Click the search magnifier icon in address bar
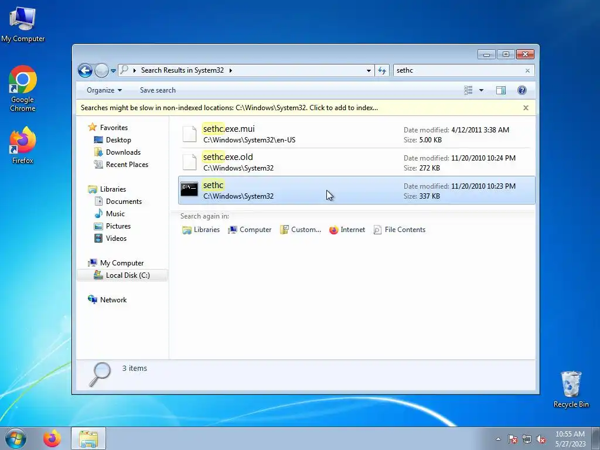The image size is (600, 450). (124, 70)
